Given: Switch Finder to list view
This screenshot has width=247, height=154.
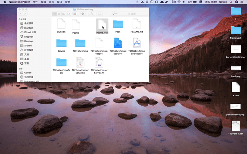Looking at the screenshot, I should [59, 14].
